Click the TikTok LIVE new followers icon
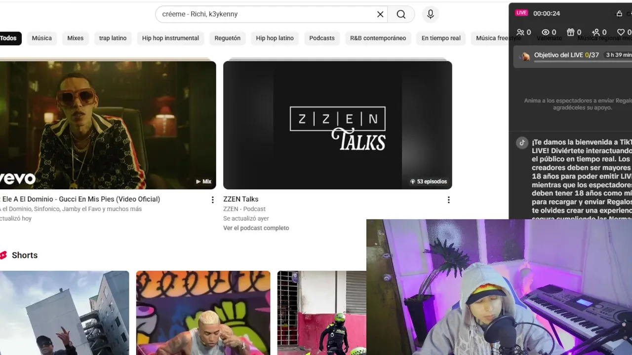The image size is (632, 355). (596, 33)
